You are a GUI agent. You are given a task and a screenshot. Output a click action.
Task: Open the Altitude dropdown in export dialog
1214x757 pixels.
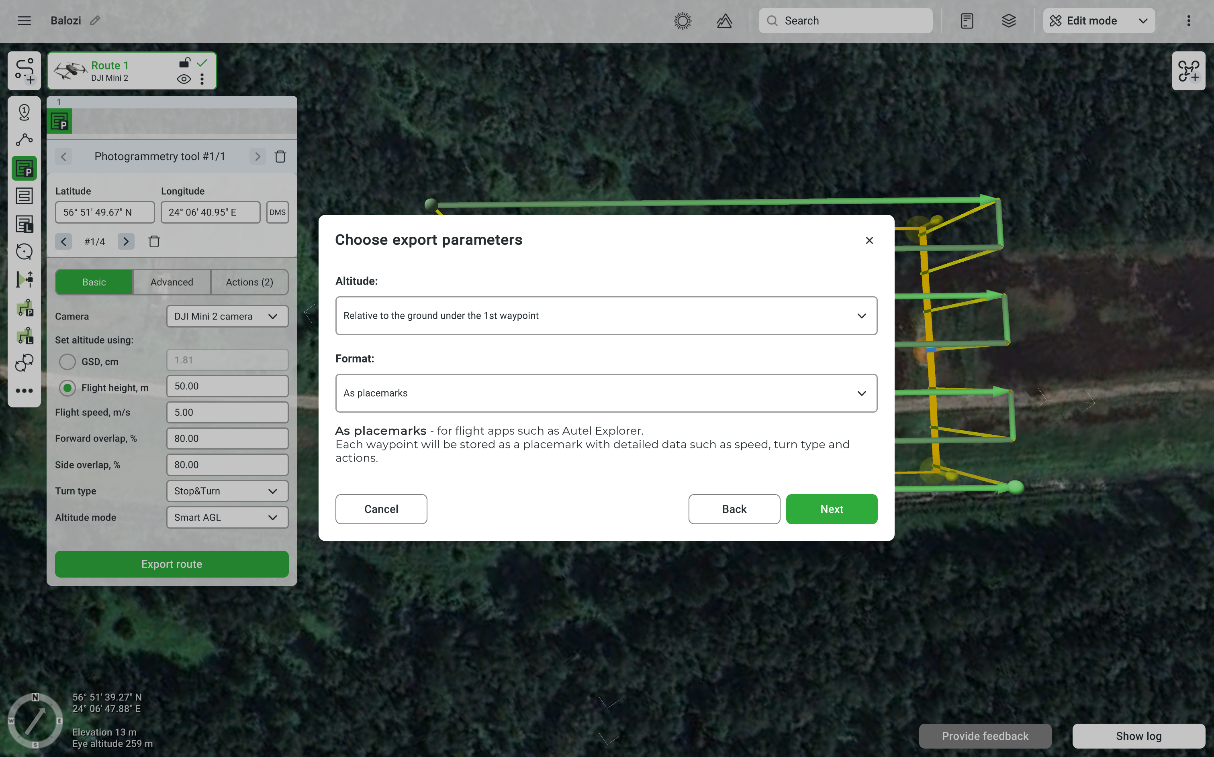(606, 315)
